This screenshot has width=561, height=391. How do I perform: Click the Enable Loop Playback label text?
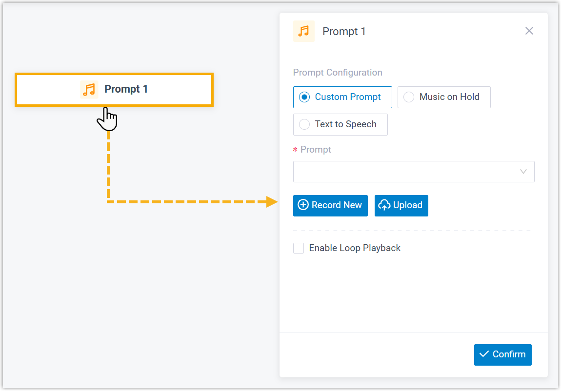pos(355,248)
